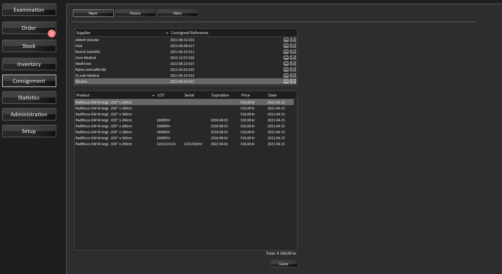Screen dimensions: 502x274
Task: Email the St.Jude Medical report
Action: click(x=293, y=75)
